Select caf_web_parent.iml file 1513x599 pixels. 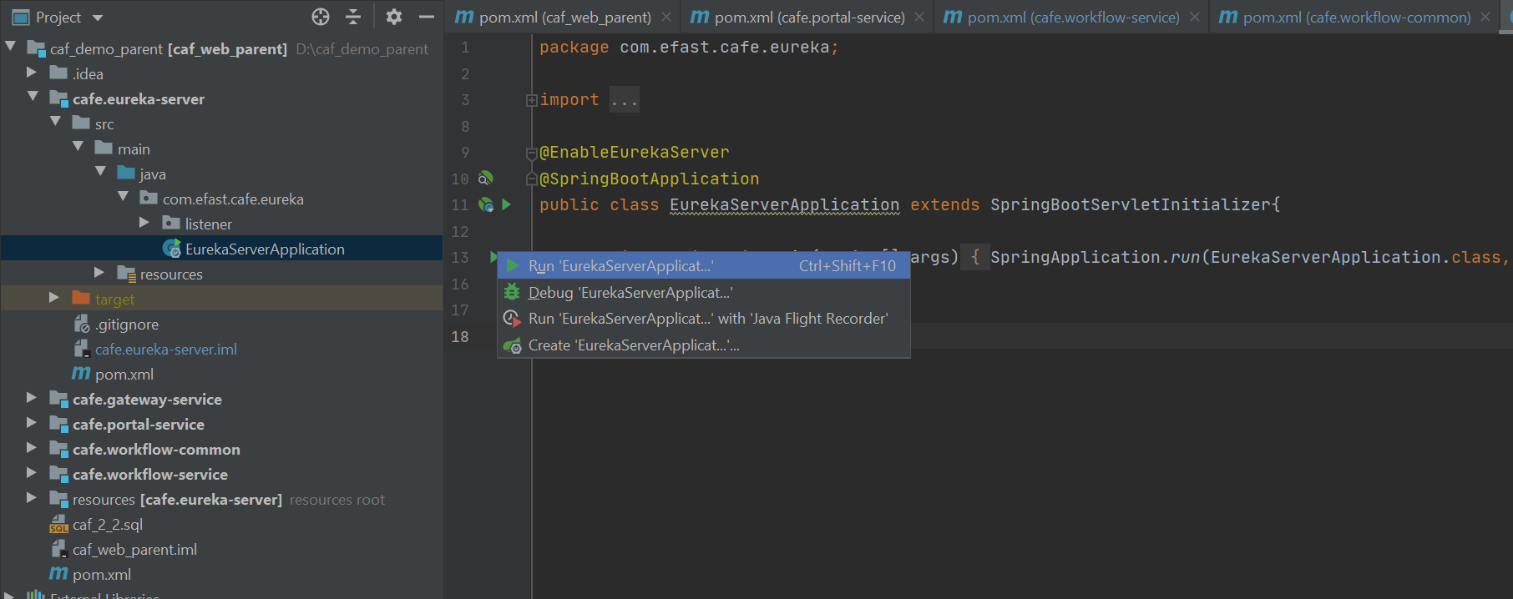tap(221, 549)
